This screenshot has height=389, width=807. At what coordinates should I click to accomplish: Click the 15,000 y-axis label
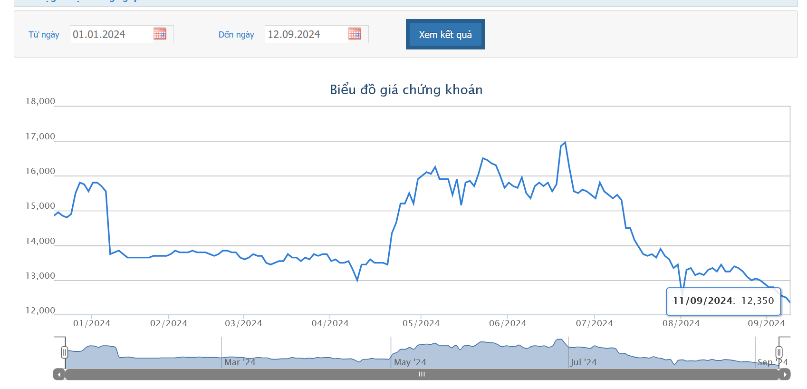(40, 206)
